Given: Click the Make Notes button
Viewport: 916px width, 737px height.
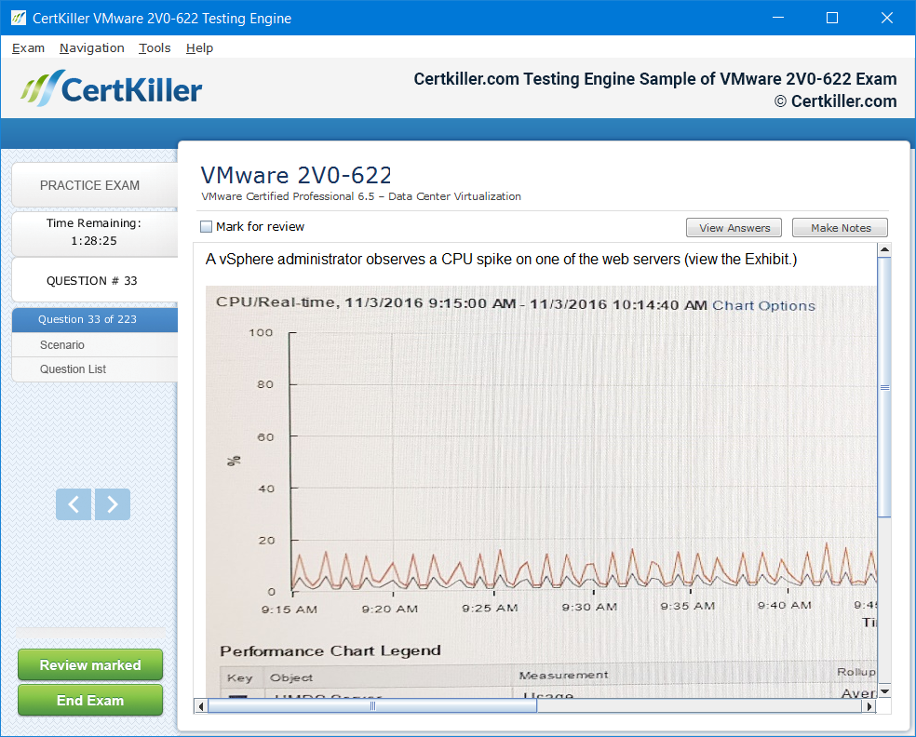Looking at the screenshot, I should (840, 228).
